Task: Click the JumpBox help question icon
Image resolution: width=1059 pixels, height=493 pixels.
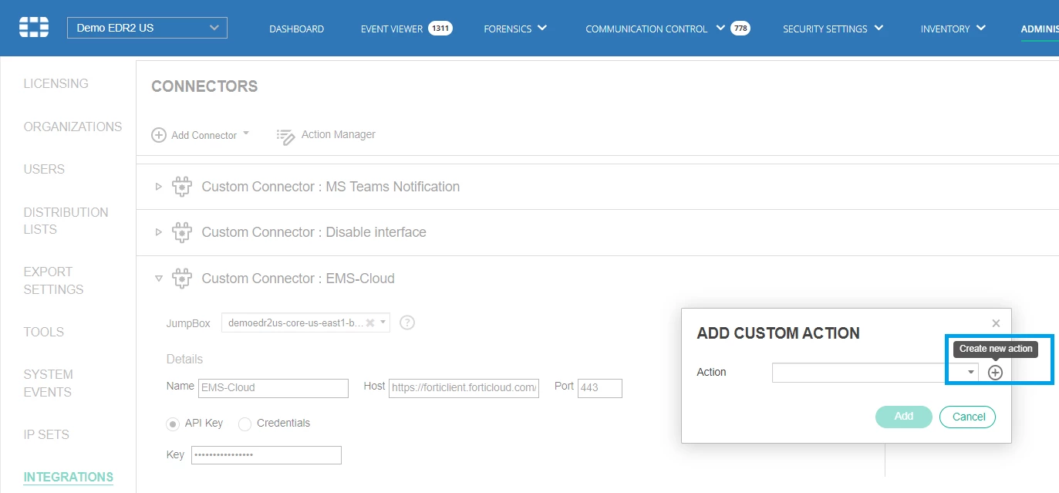Action: pos(407,322)
